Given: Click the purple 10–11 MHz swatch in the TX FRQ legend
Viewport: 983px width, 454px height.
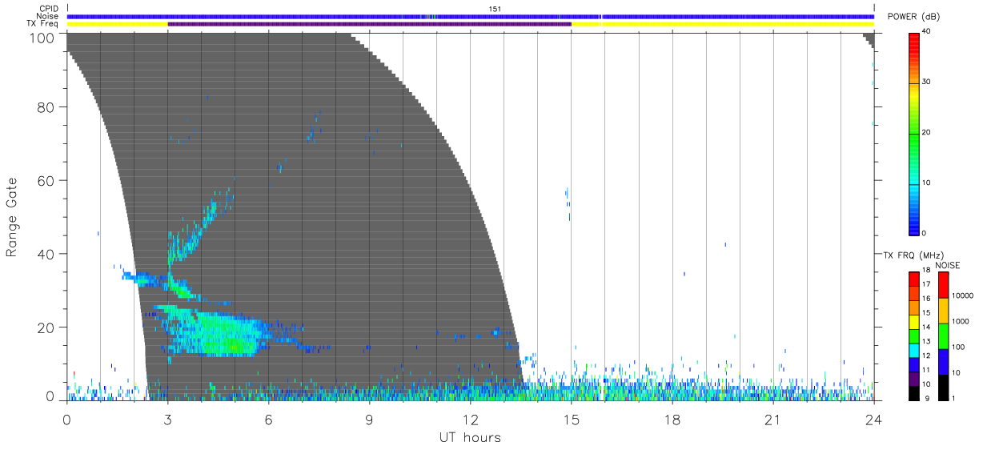Looking at the screenshot, I should point(913,378).
